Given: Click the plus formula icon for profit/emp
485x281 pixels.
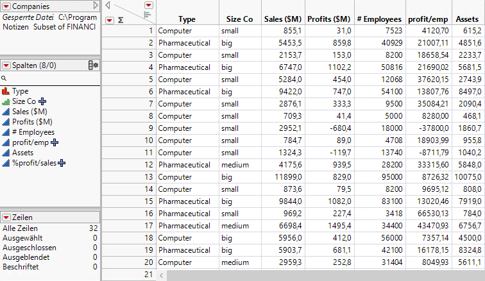Looking at the screenshot, I should point(55,142).
